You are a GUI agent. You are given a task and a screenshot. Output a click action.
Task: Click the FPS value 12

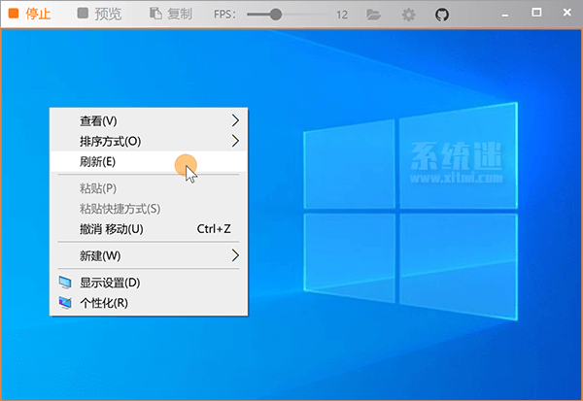coord(342,15)
